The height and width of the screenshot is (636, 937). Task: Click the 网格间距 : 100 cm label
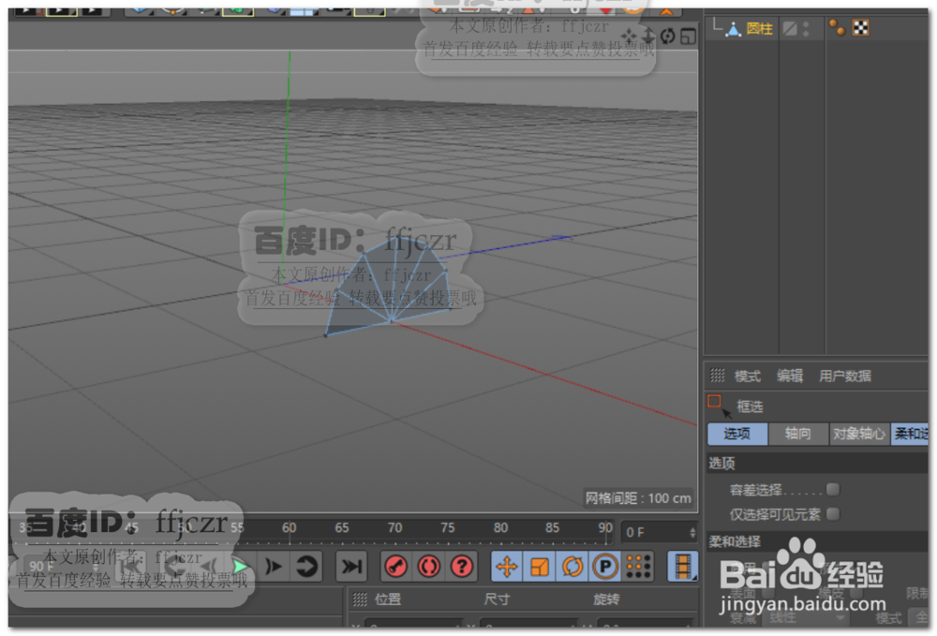click(638, 498)
